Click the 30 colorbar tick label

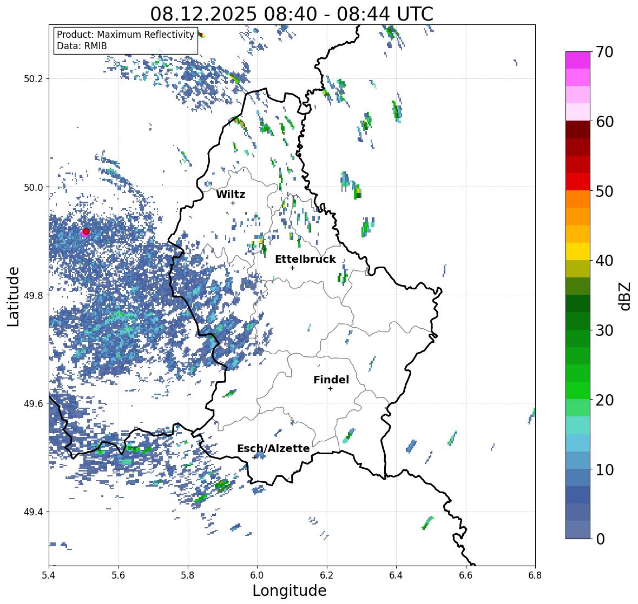pos(604,330)
